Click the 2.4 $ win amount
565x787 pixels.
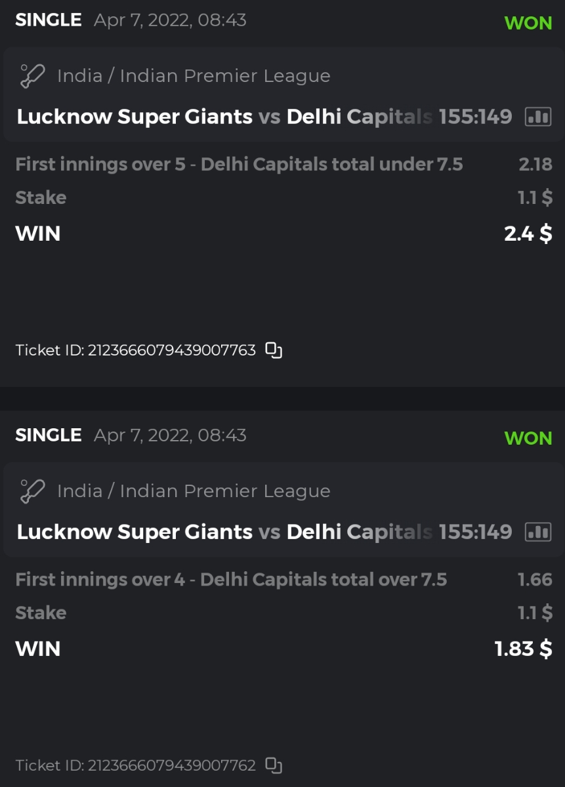528,233
